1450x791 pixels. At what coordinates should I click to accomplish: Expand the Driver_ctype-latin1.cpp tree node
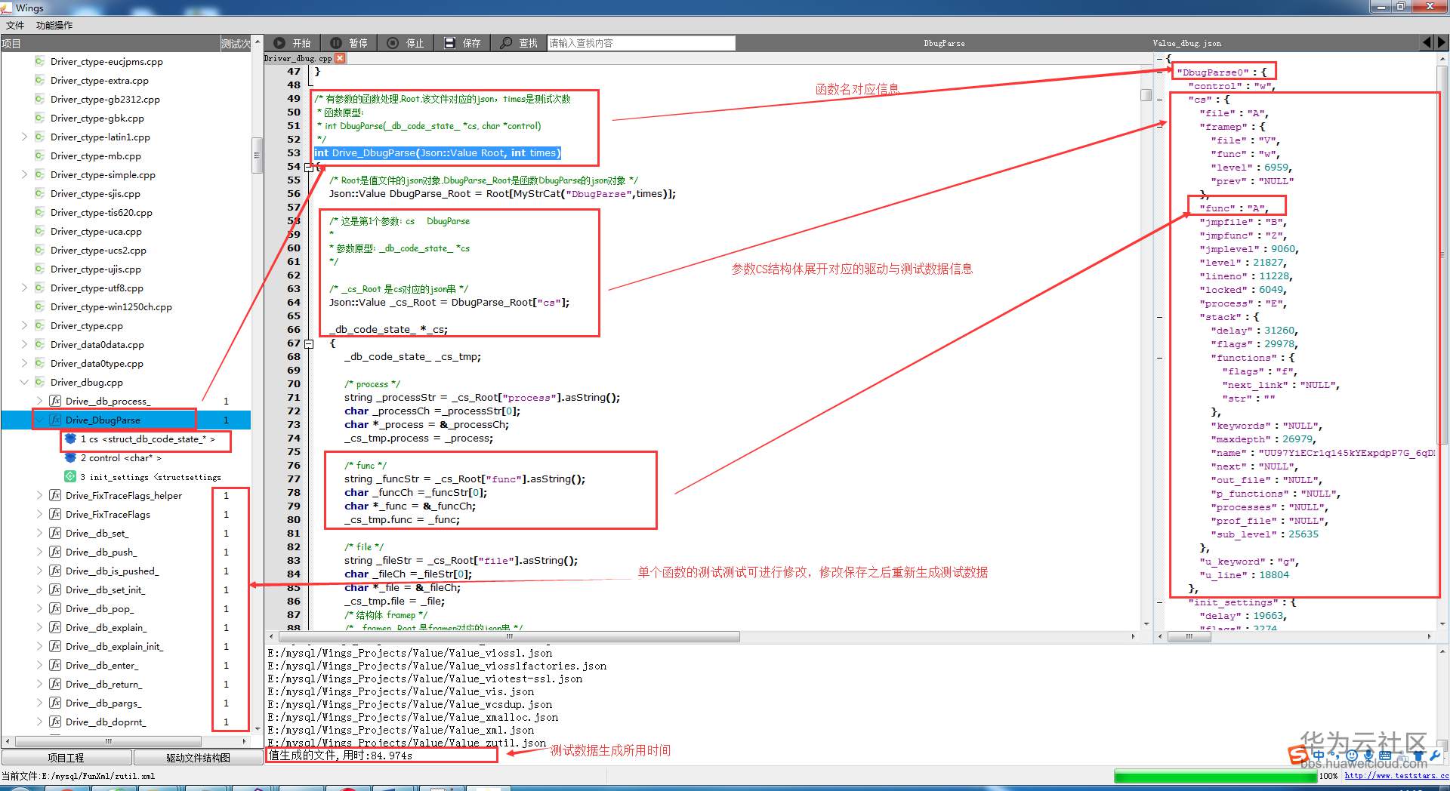tap(24, 137)
